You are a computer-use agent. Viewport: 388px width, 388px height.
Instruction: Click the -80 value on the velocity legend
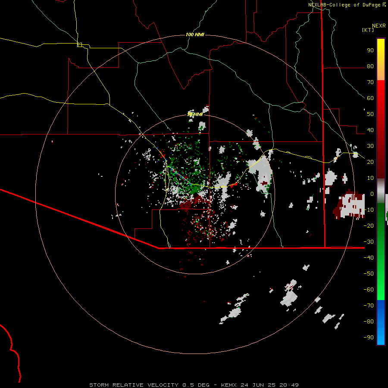coord(369,322)
